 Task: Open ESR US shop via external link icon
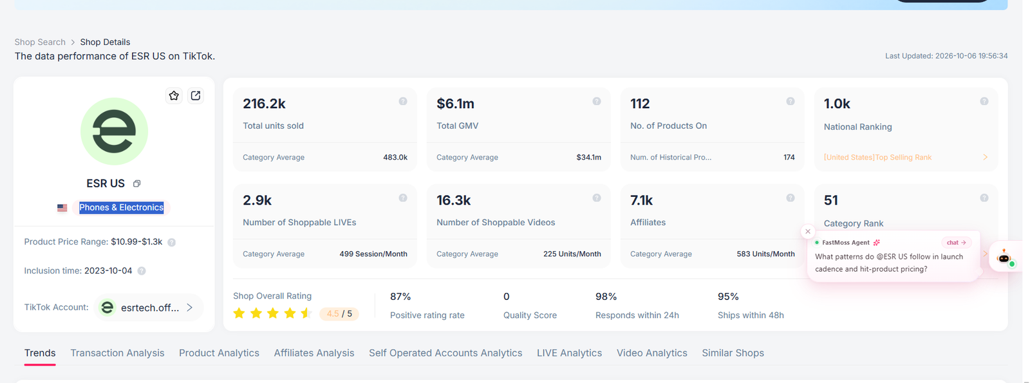[196, 95]
